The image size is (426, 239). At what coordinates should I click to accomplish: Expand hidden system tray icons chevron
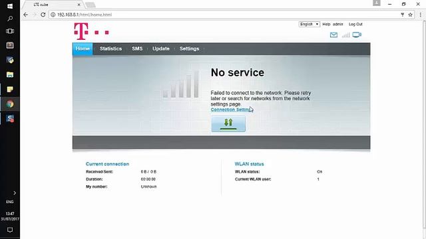(x=15, y=193)
